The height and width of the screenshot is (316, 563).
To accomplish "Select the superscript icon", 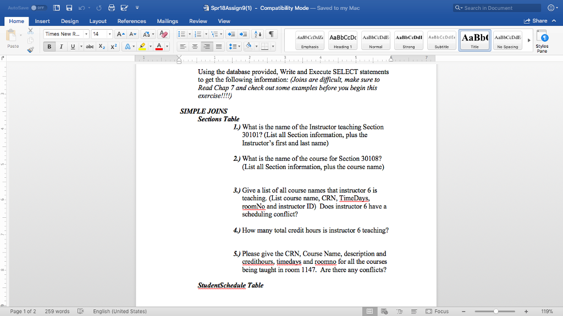I will (x=113, y=46).
